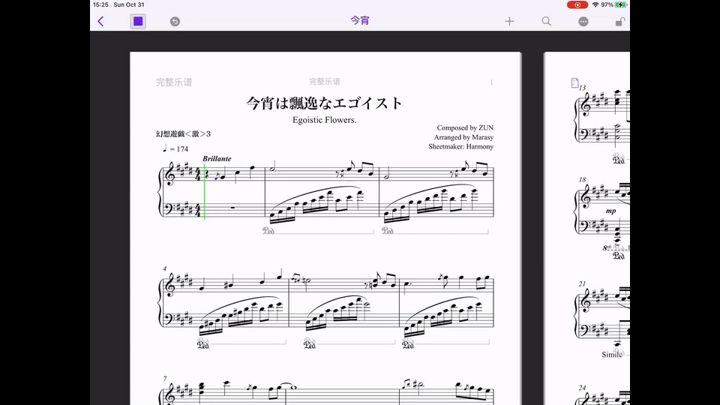Tap the date Sun Oct 31
The height and width of the screenshot is (405, 720).
[129, 4]
